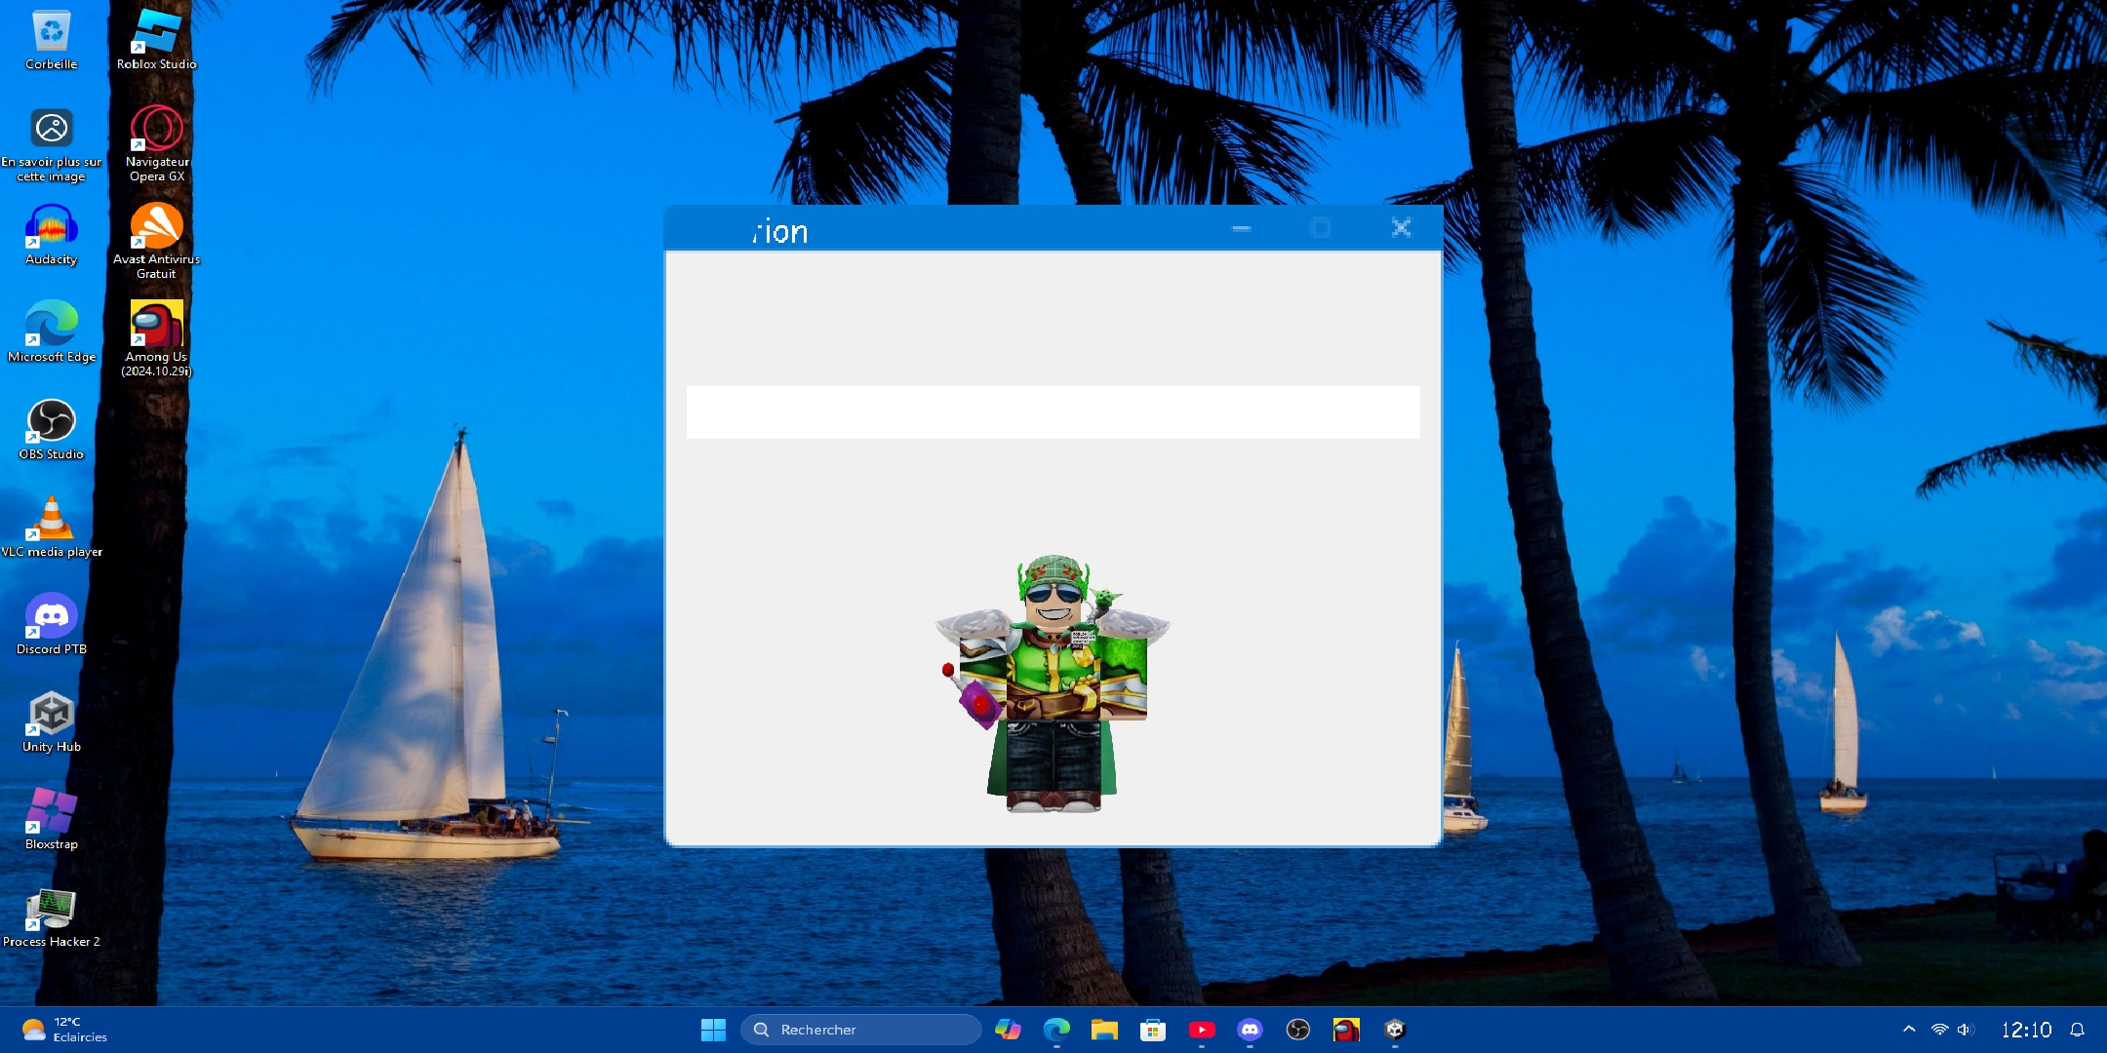This screenshot has width=2107, height=1053.
Task: Expand the hidden system tray icons chevron
Action: click(1909, 1030)
